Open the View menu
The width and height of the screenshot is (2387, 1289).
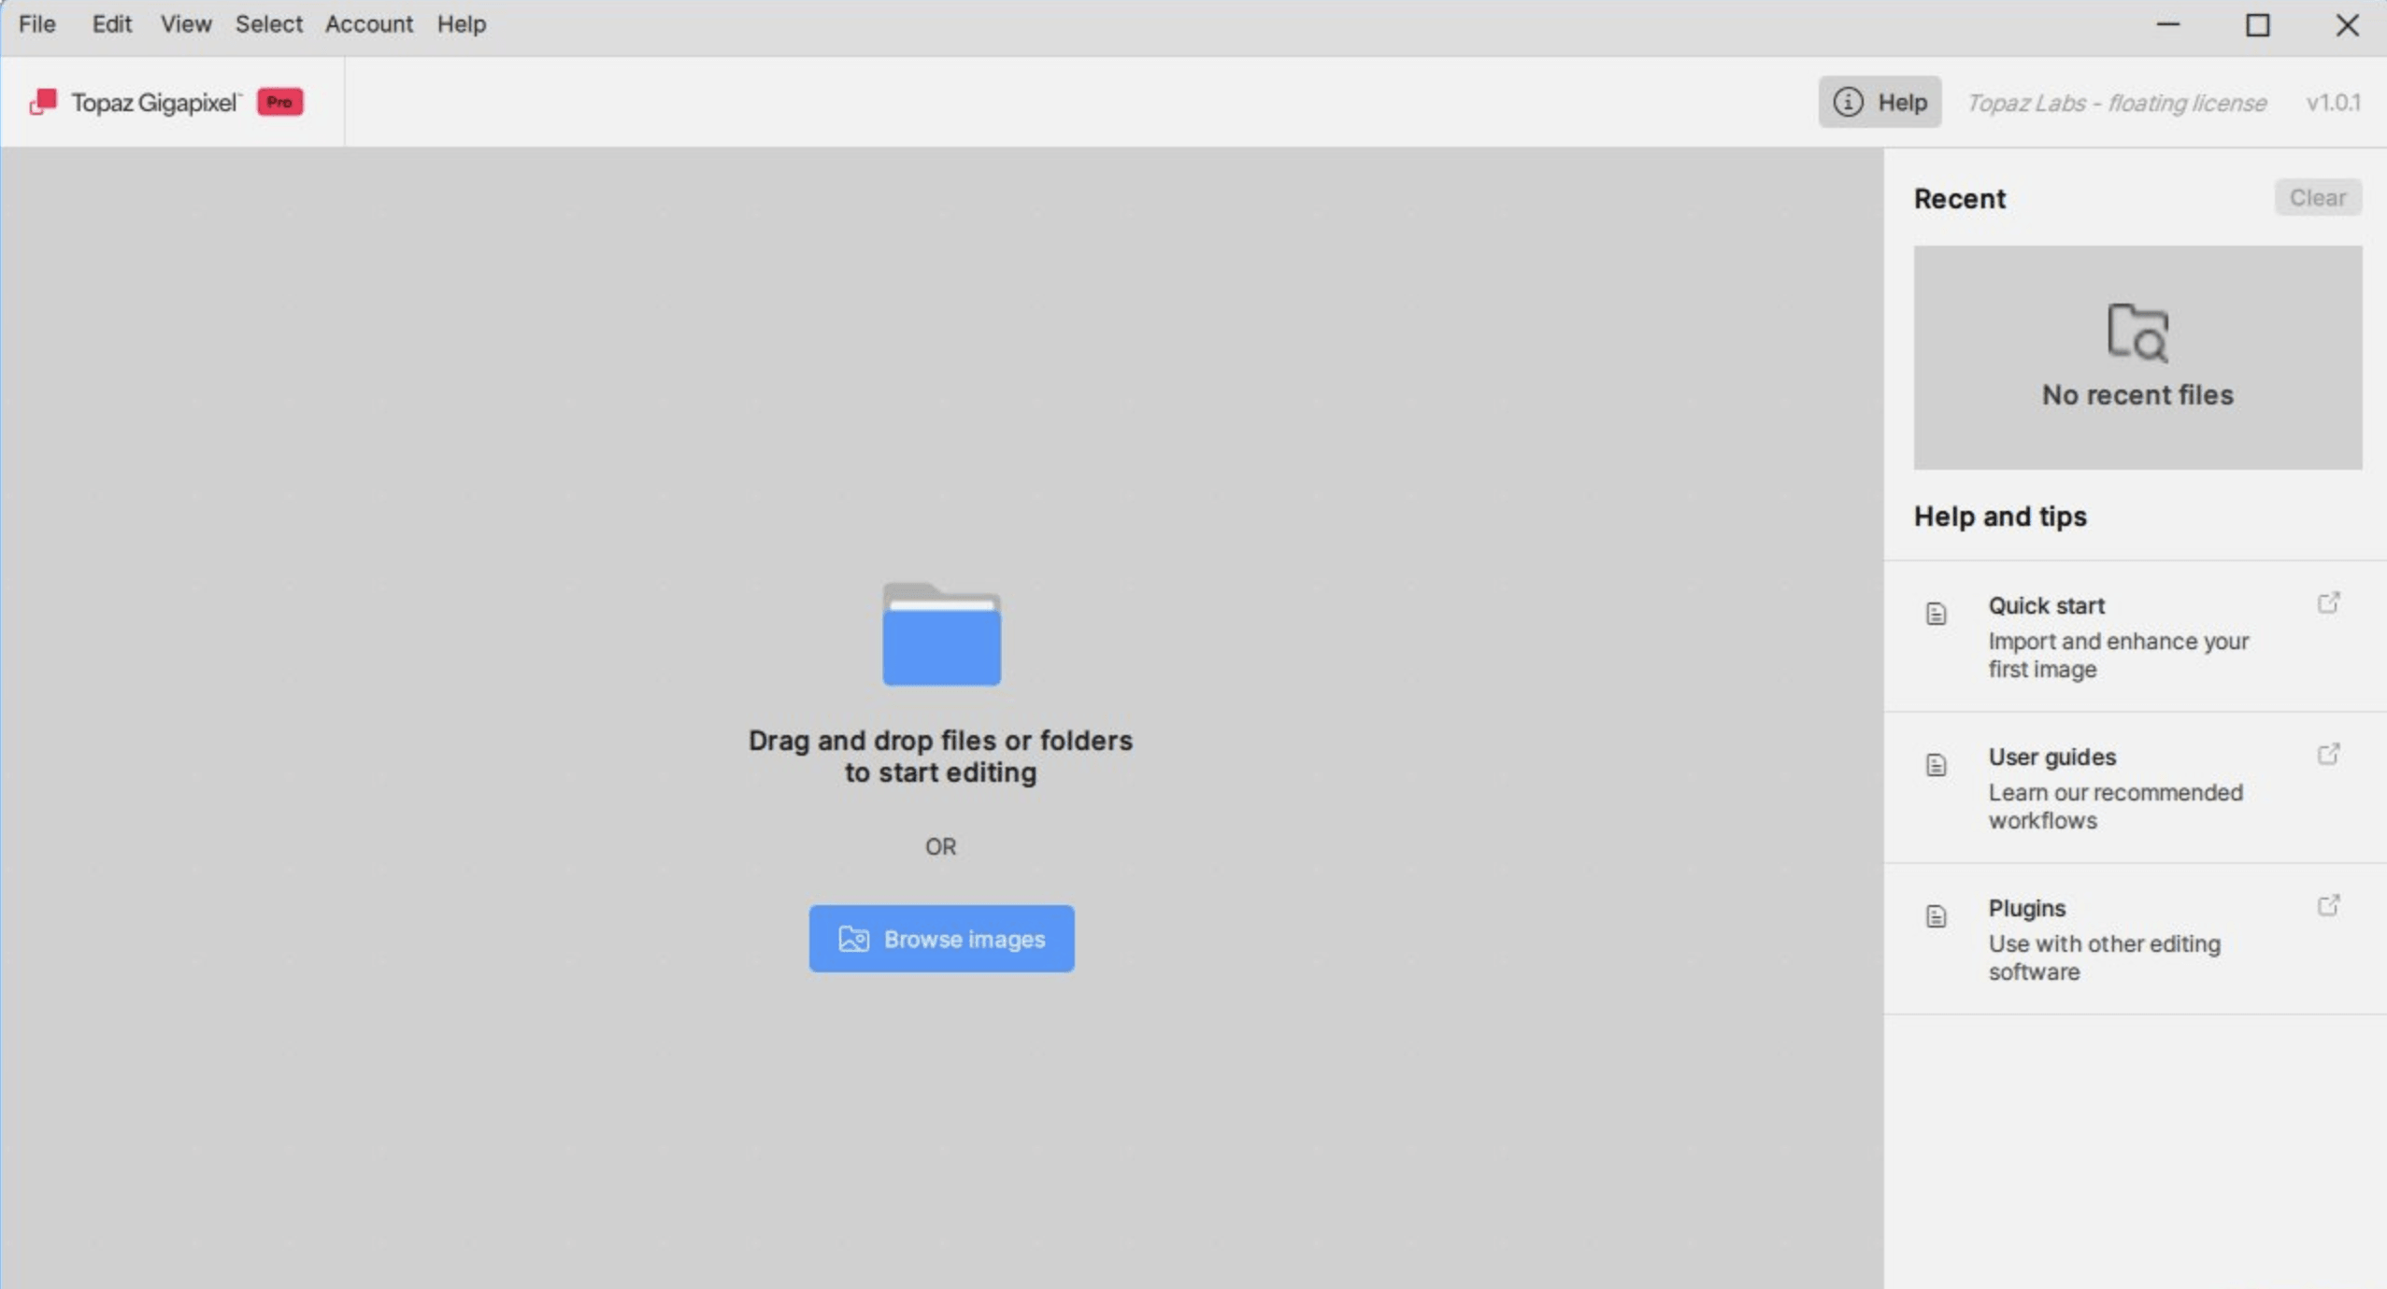pos(185,24)
